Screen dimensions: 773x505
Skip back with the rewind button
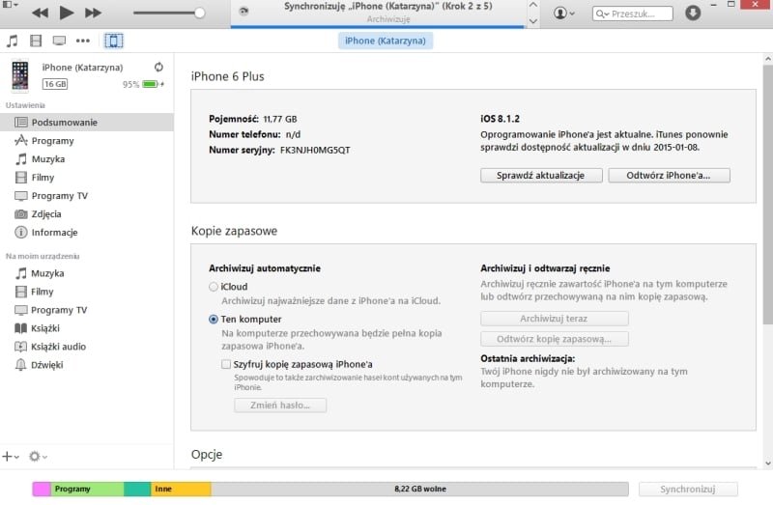[x=40, y=13]
